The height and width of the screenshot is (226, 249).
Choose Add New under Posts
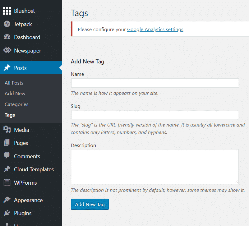coord(15,94)
